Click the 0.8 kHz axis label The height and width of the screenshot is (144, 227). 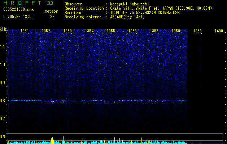(3, 101)
